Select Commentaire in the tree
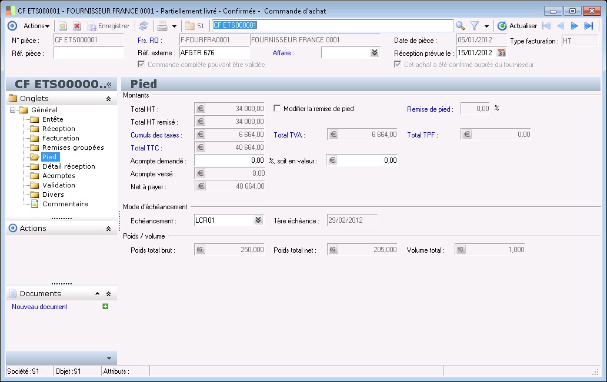The image size is (607, 382). pyautogui.click(x=65, y=204)
